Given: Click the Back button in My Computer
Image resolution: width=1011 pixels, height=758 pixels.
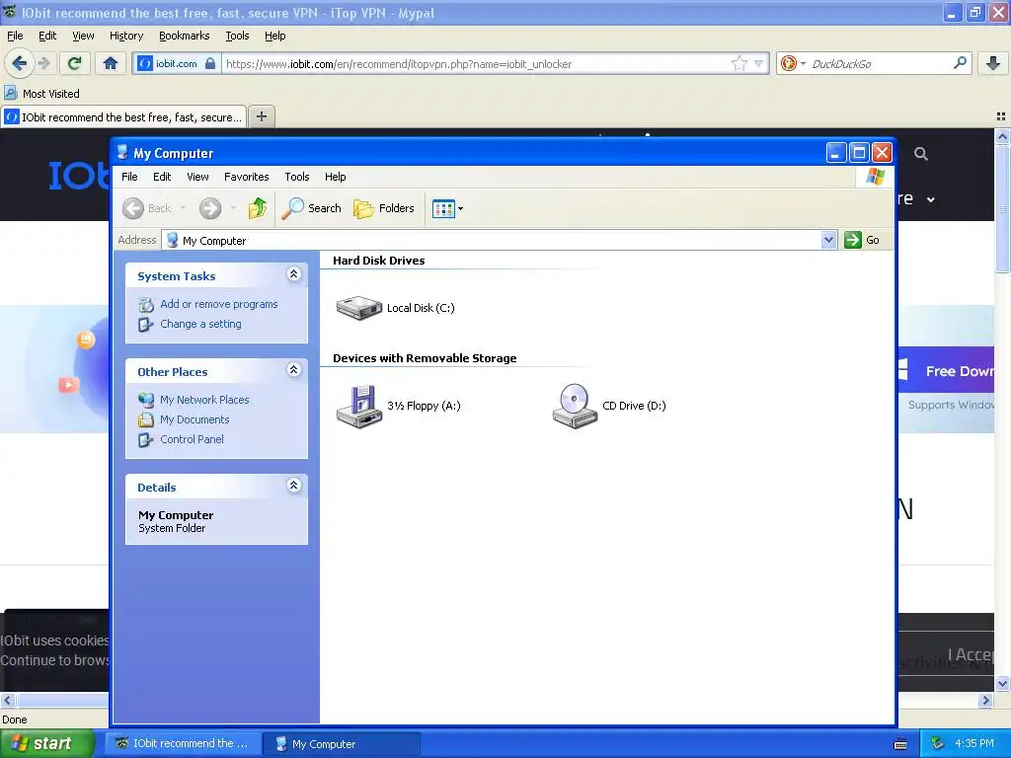Looking at the screenshot, I should 147,208.
